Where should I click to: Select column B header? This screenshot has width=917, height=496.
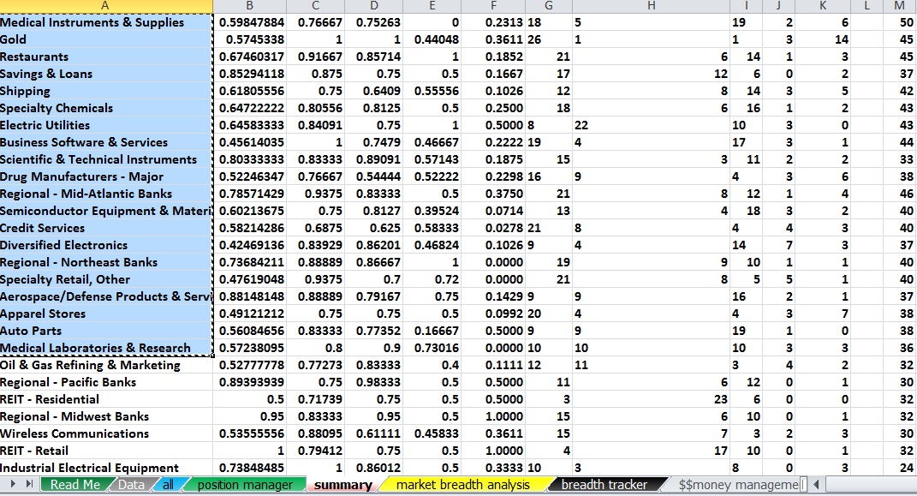coord(250,6)
